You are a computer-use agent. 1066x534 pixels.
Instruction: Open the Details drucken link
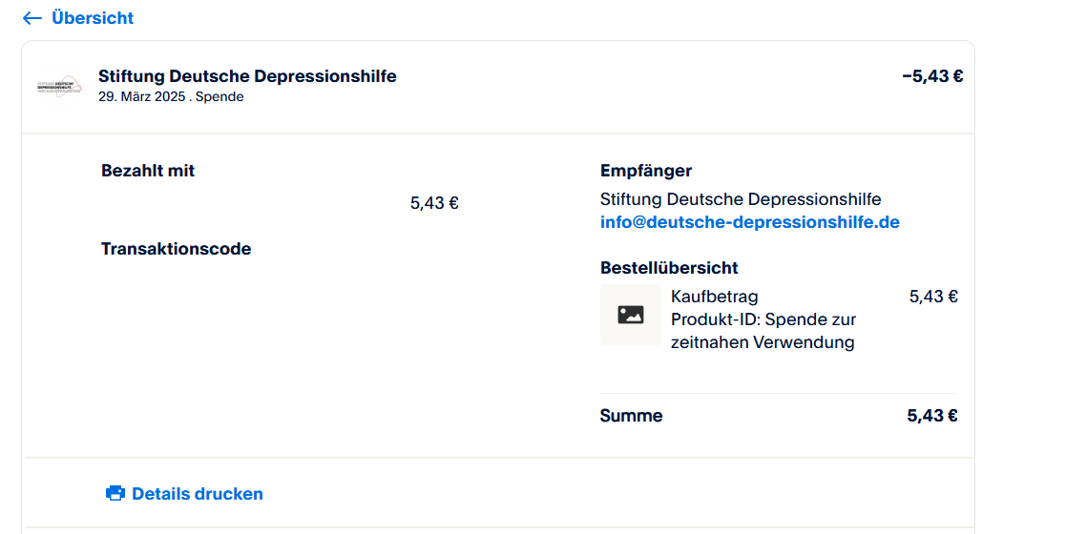pyautogui.click(x=197, y=494)
